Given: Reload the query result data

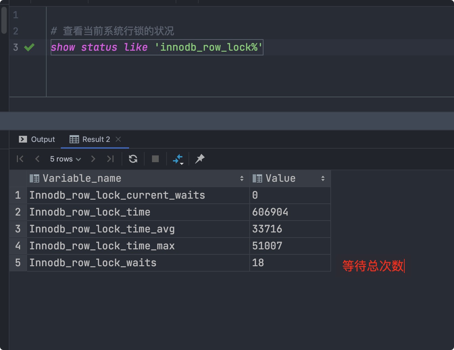Looking at the screenshot, I should coord(133,159).
